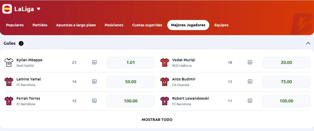Select the 75.00 odds for Ante Budimir
This screenshot has height=131, width=314.
click(x=286, y=82)
